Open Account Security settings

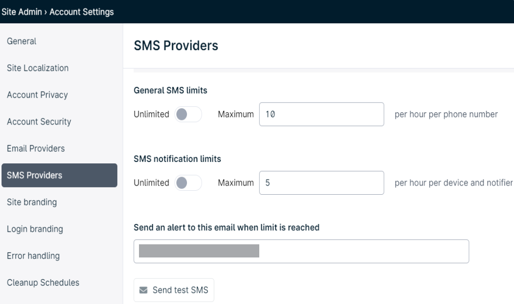coord(39,122)
